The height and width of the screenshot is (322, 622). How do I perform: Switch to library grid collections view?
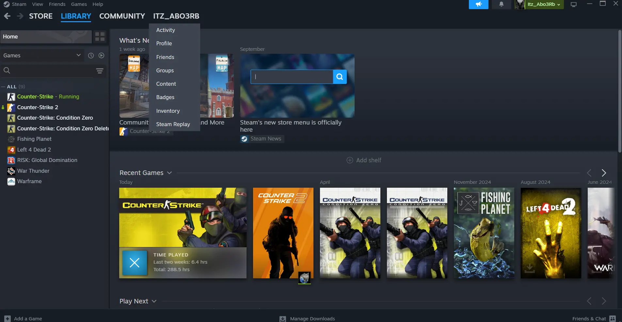tap(100, 37)
